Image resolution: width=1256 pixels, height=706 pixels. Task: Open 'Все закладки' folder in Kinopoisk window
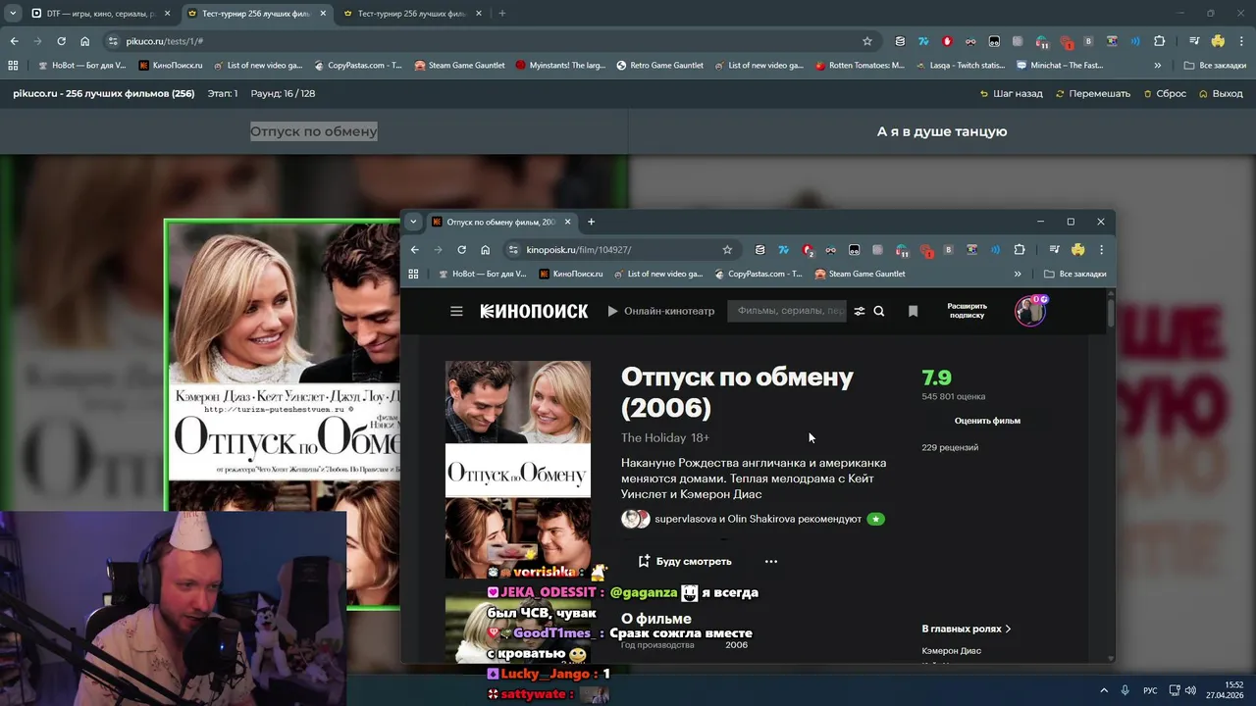1075,275
